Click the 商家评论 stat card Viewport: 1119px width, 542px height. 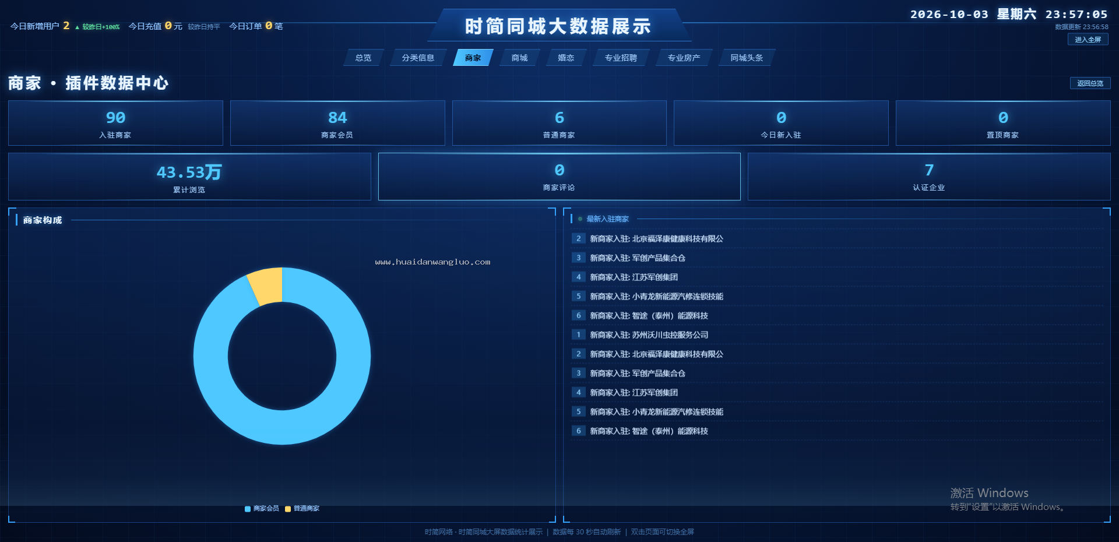[x=559, y=177]
